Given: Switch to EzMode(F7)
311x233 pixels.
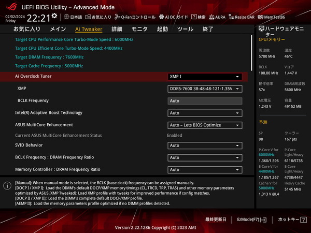Looking at the screenshot, I should coord(251,220).
